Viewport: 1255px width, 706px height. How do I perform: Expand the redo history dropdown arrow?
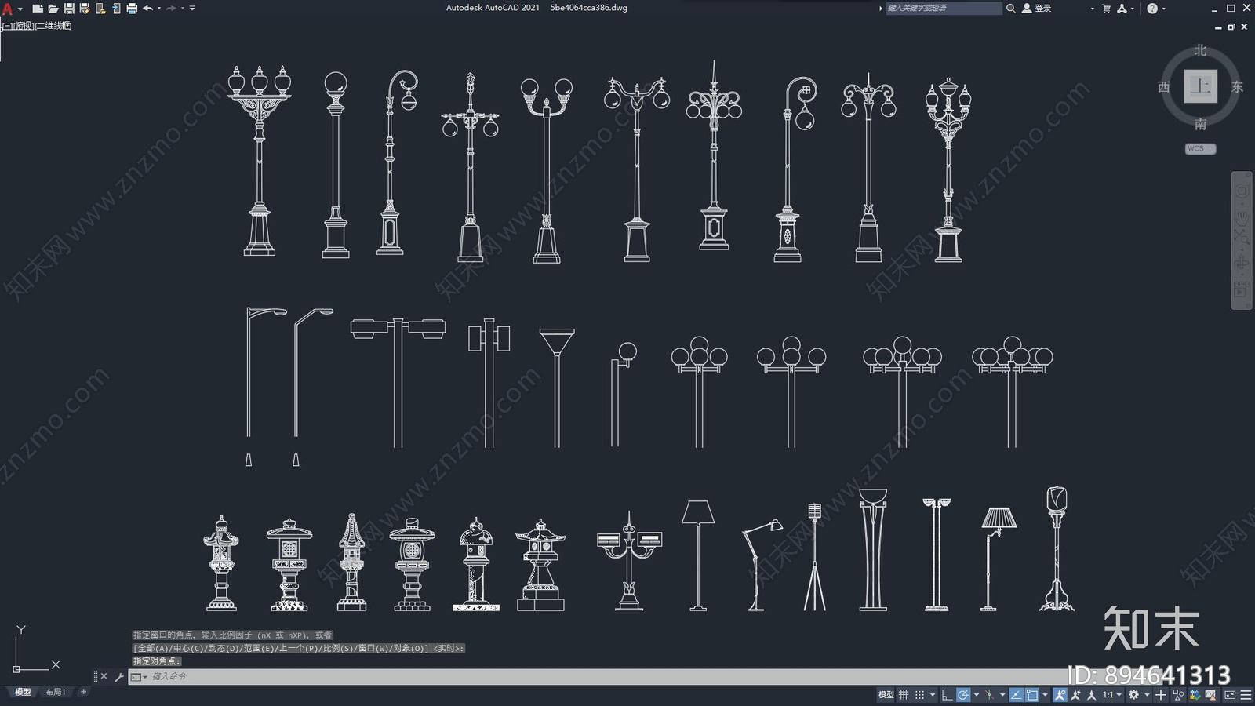tap(183, 9)
